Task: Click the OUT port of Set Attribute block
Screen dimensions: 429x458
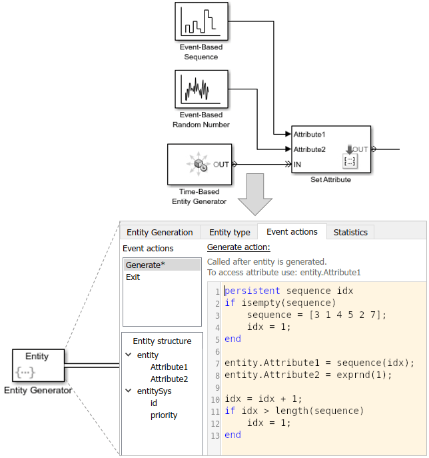Action: pyautogui.click(x=374, y=149)
